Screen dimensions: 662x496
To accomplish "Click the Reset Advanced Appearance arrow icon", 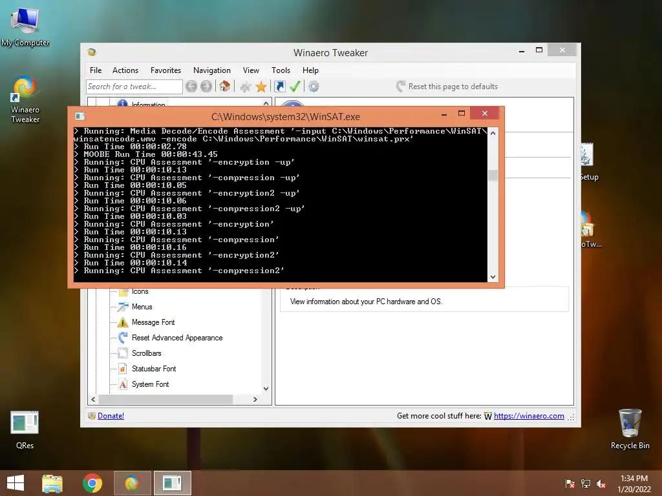I will click(123, 338).
